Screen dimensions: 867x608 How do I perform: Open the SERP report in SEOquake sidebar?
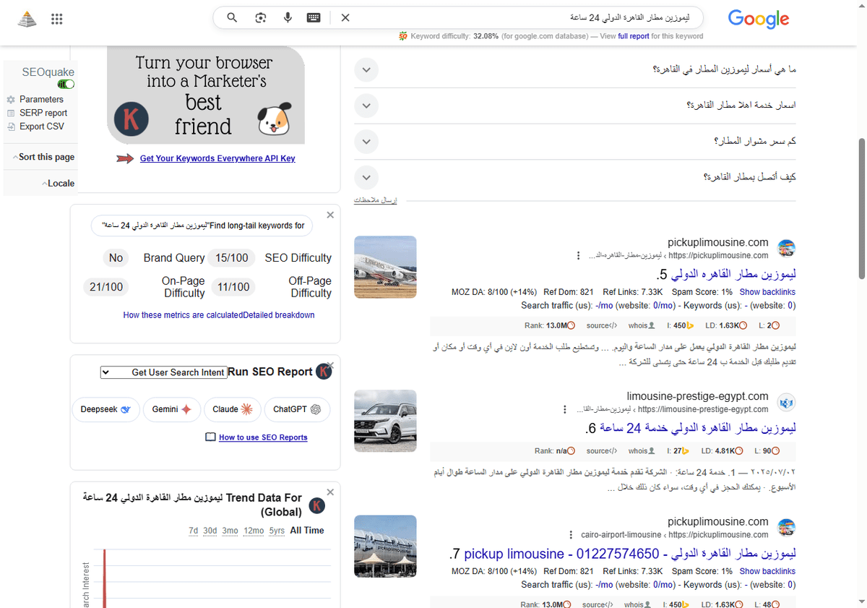(43, 113)
